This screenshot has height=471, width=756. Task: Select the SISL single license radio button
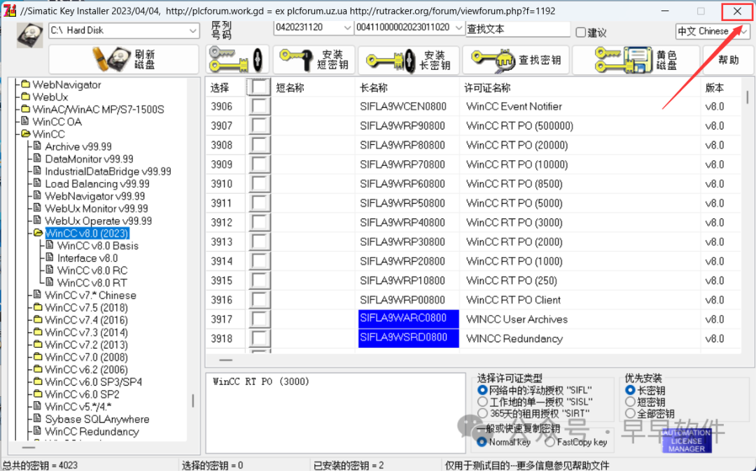[x=482, y=402]
